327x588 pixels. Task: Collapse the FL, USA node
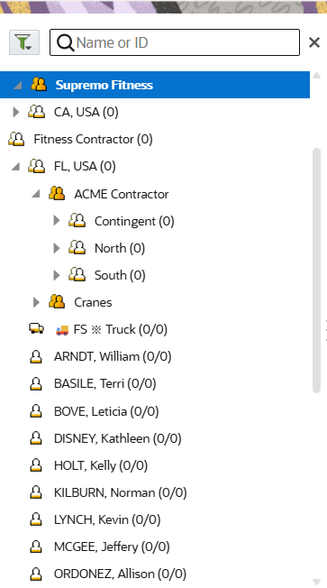click(x=15, y=167)
